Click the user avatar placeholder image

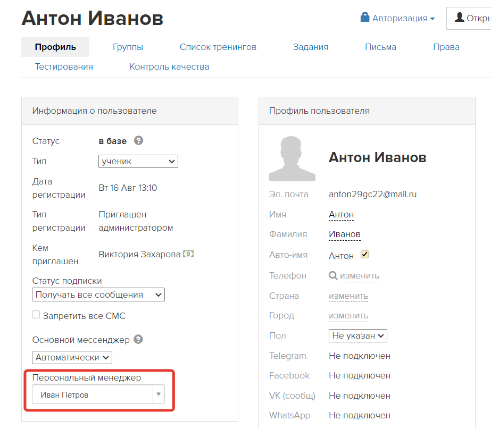click(x=292, y=158)
